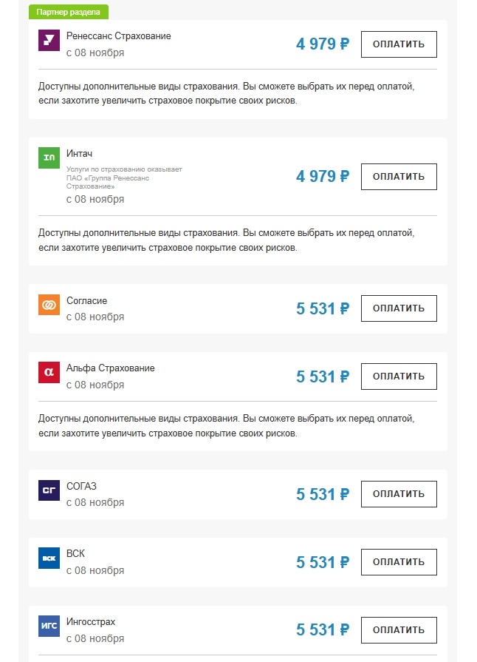Click the Интач company name
This screenshot has width=477, height=662.
pyautogui.click(x=78, y=153)
